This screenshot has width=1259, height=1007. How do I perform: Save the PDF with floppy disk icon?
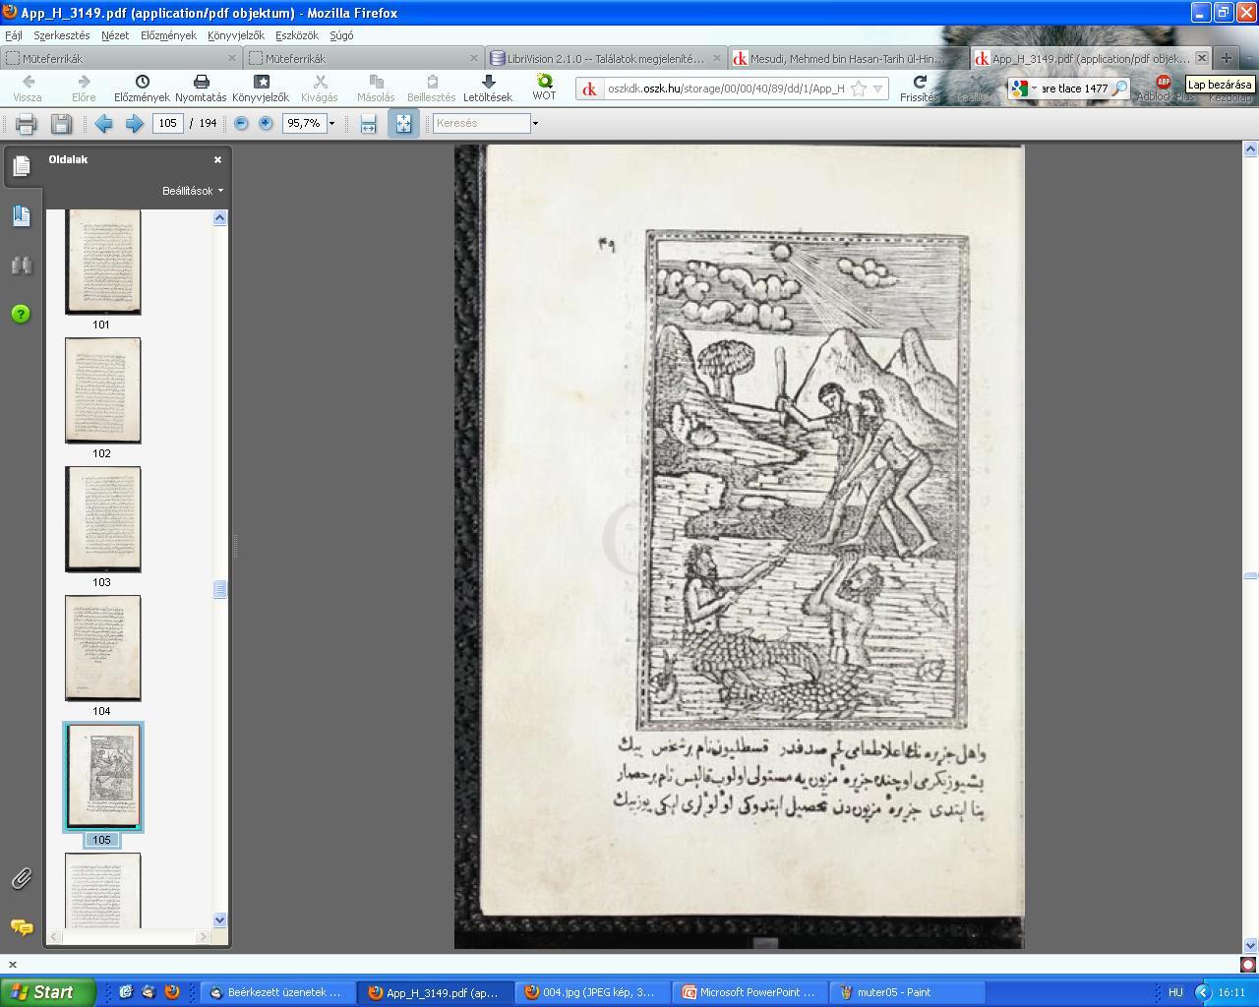click(61, 124)
